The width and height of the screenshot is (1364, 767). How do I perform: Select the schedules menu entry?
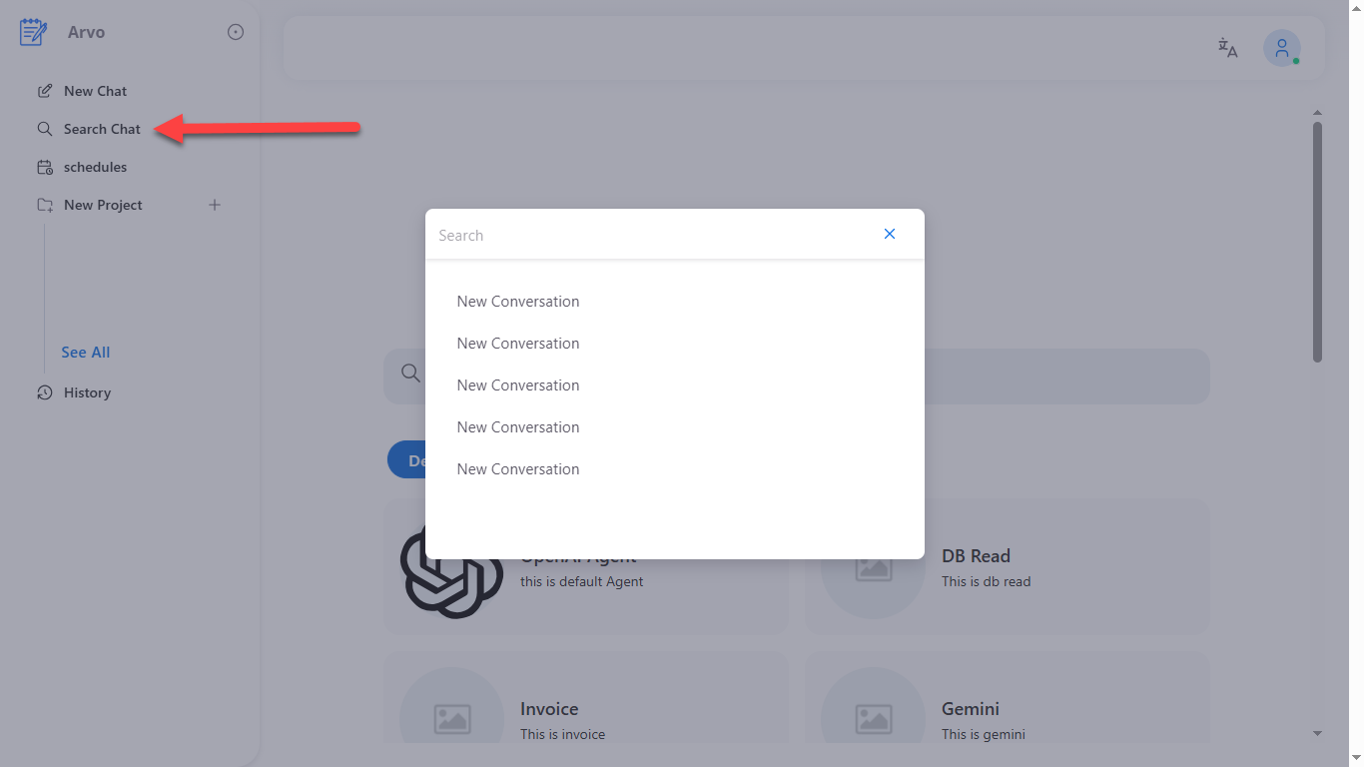(97, 167)
